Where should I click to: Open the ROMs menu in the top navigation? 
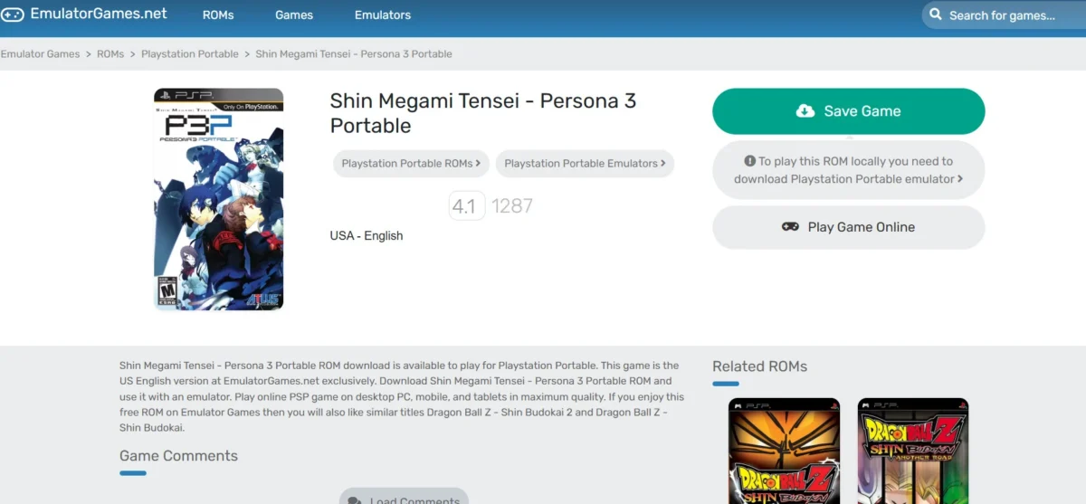tap(218, 15)
